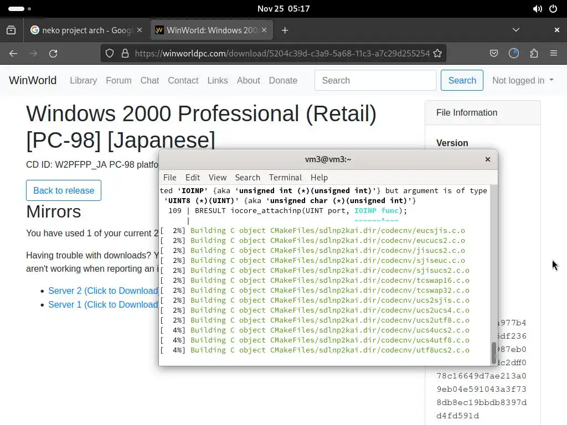Screen dimensions: 567x425
Task: Close the vm3@vm3 terminal window
Action: [488, 159]
